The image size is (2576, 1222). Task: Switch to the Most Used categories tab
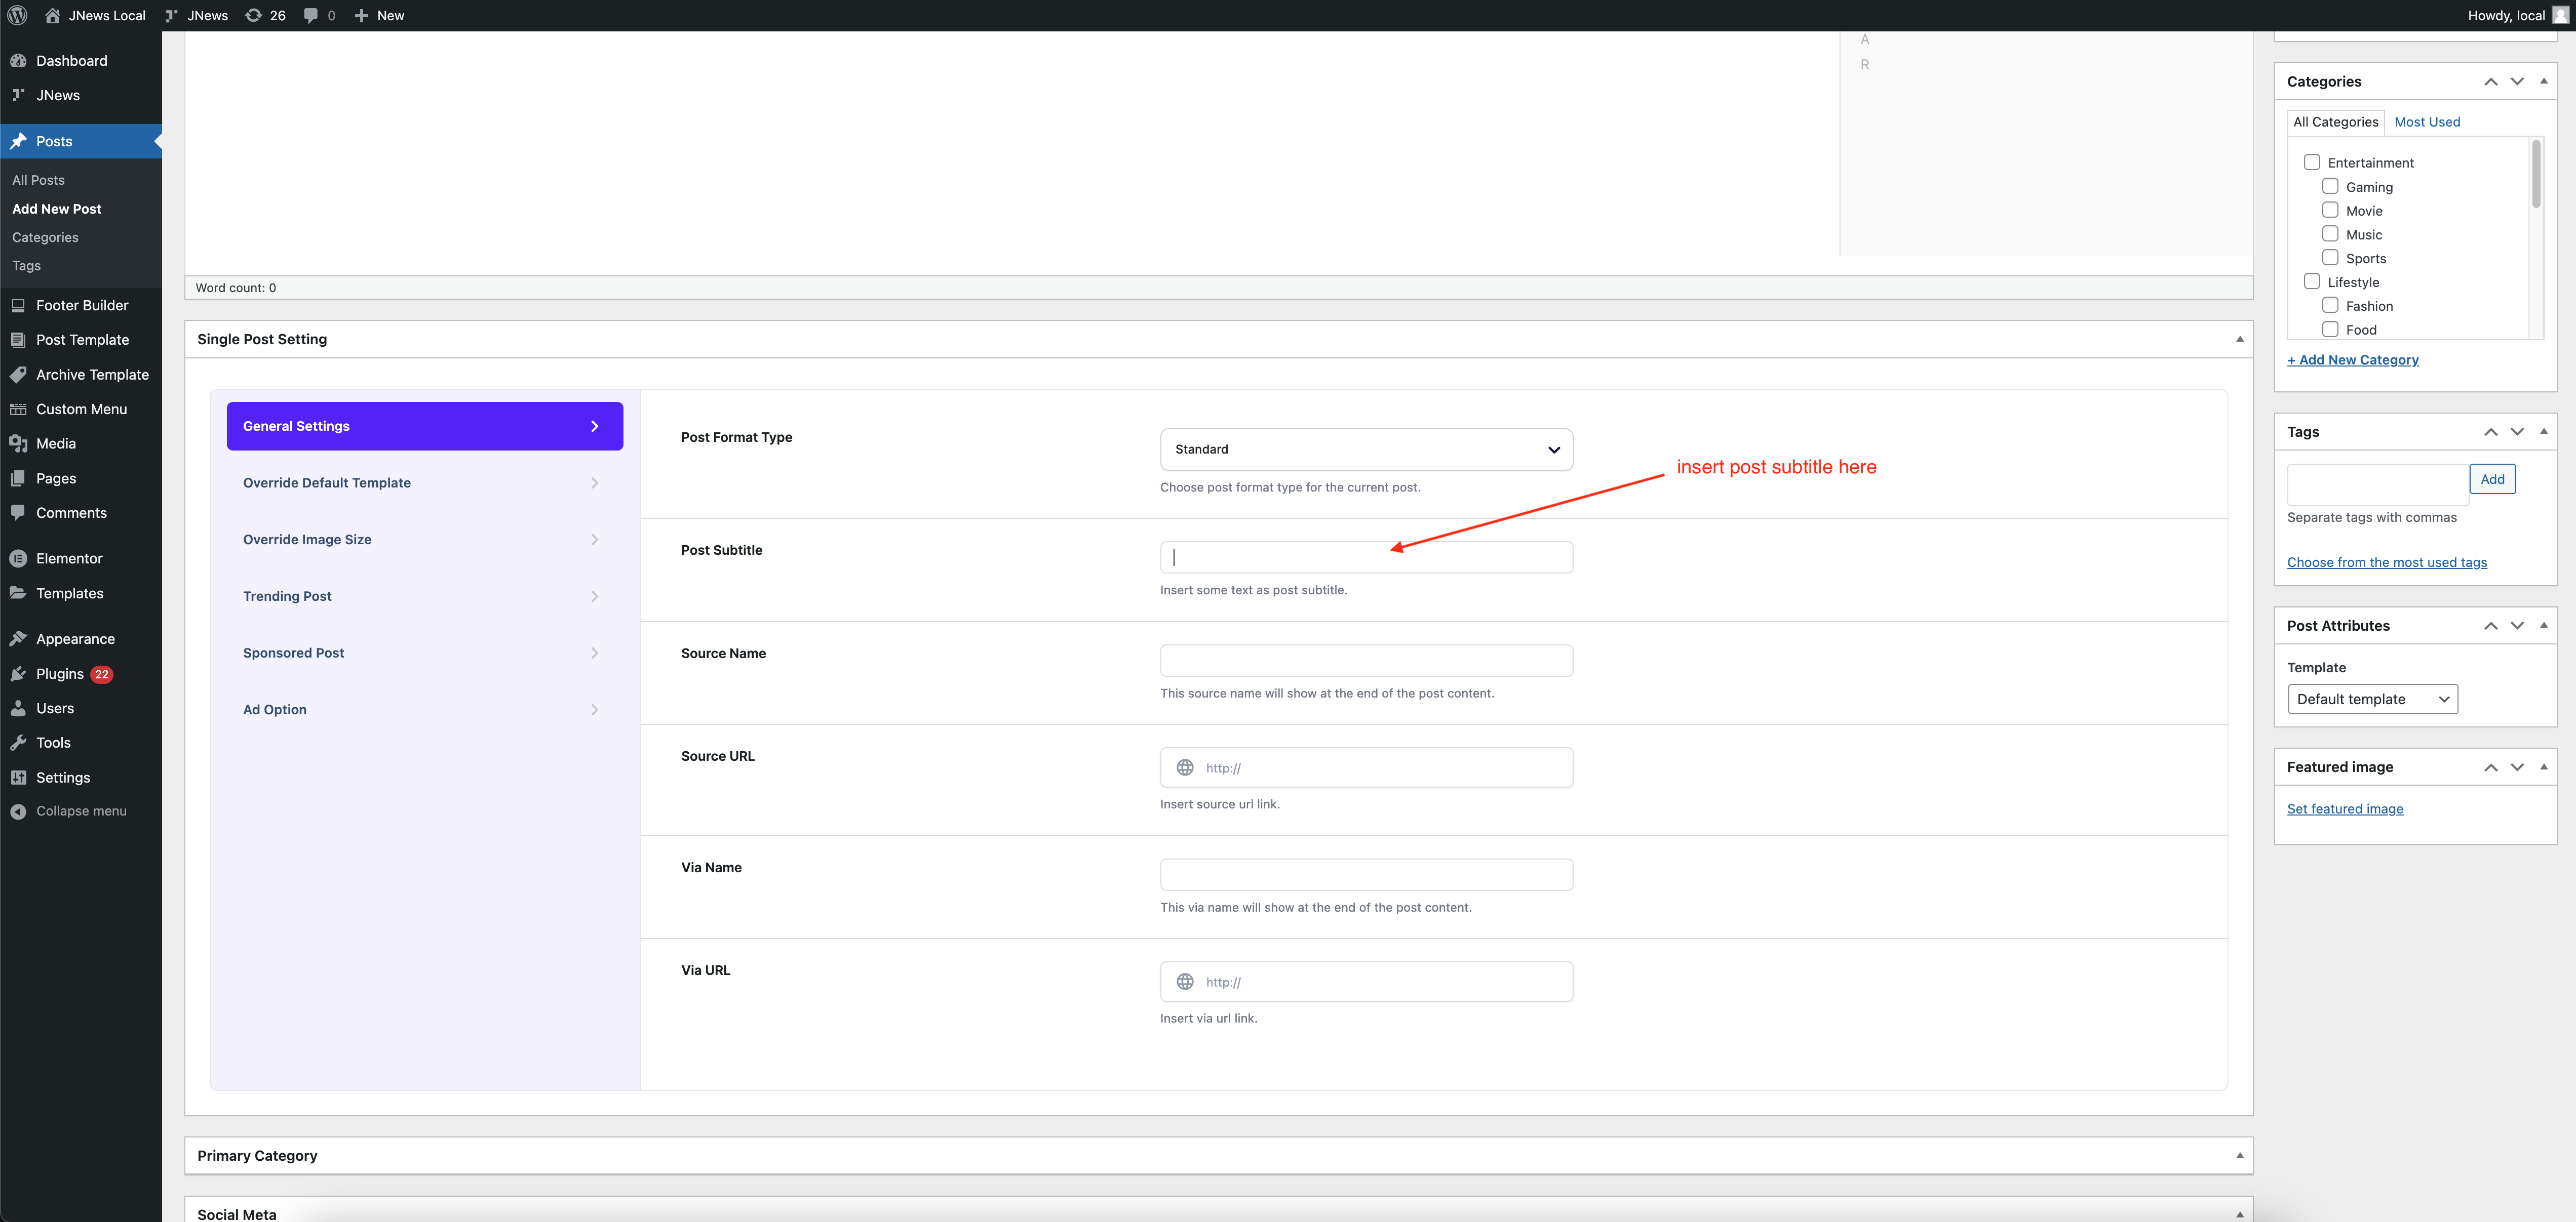coord(2426,122)
